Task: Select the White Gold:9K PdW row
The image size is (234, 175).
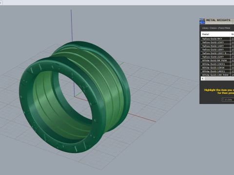Action: click(217, 60)
